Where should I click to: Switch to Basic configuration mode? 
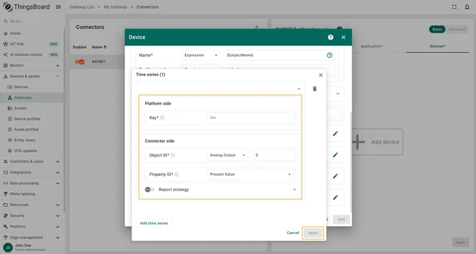click(x=437, y=29)
